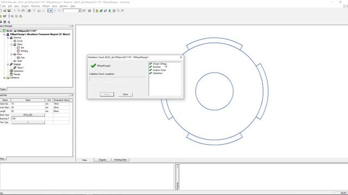Expand the Definitions tree node
This screenshot has height=195, width=348.
4,77
